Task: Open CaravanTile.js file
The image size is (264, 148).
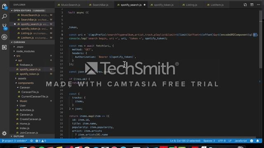Action: (32, 92)
